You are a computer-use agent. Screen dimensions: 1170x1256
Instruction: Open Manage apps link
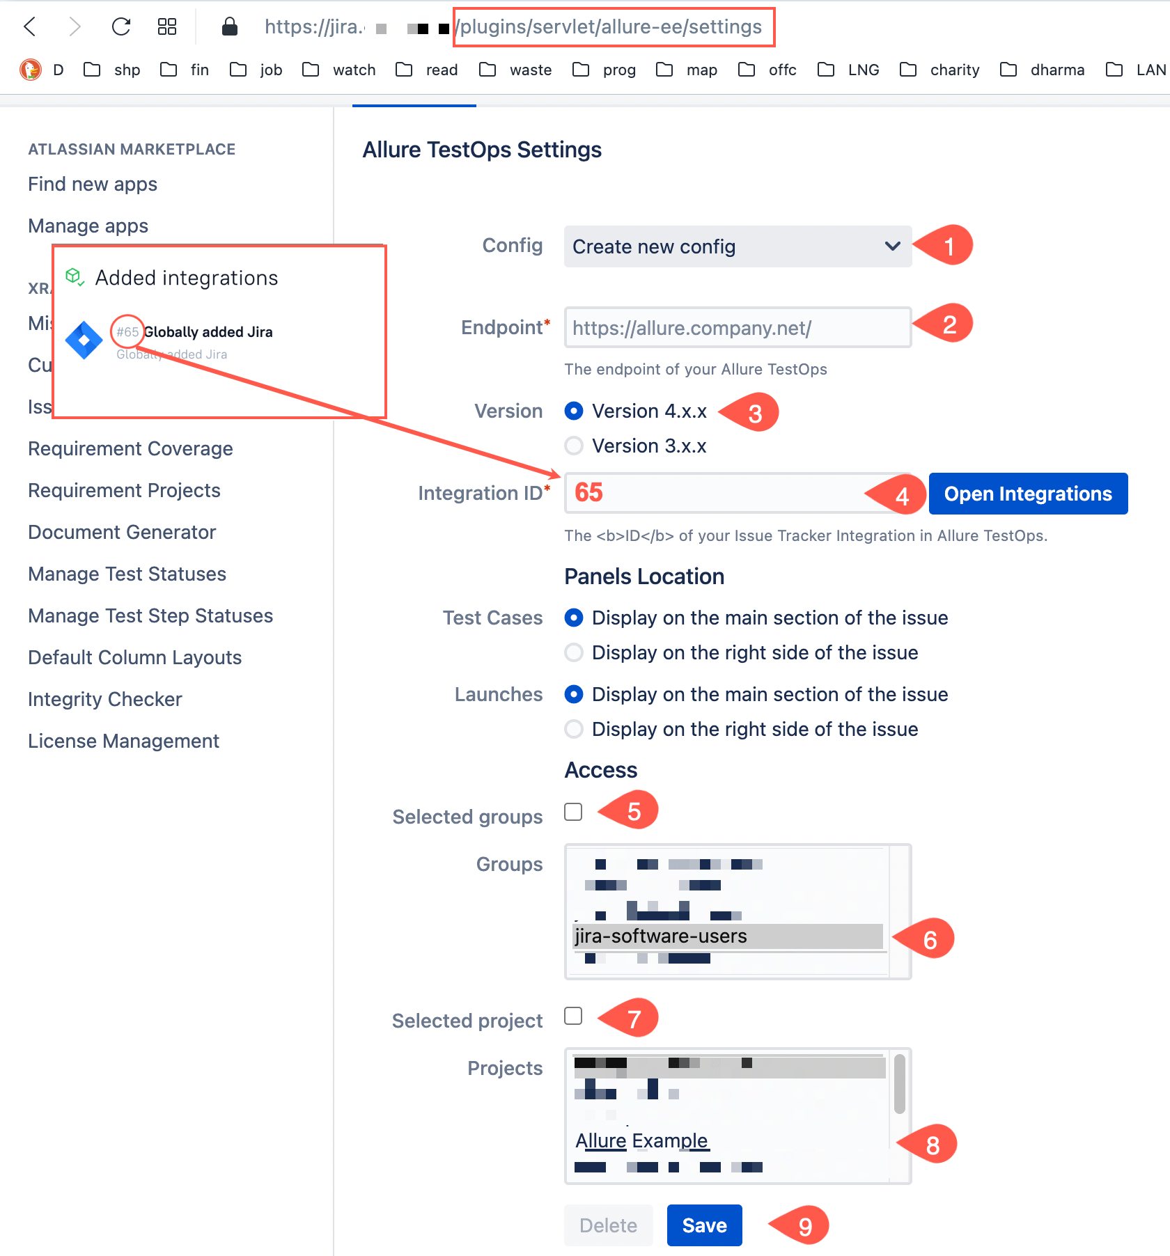pos(88,226)
